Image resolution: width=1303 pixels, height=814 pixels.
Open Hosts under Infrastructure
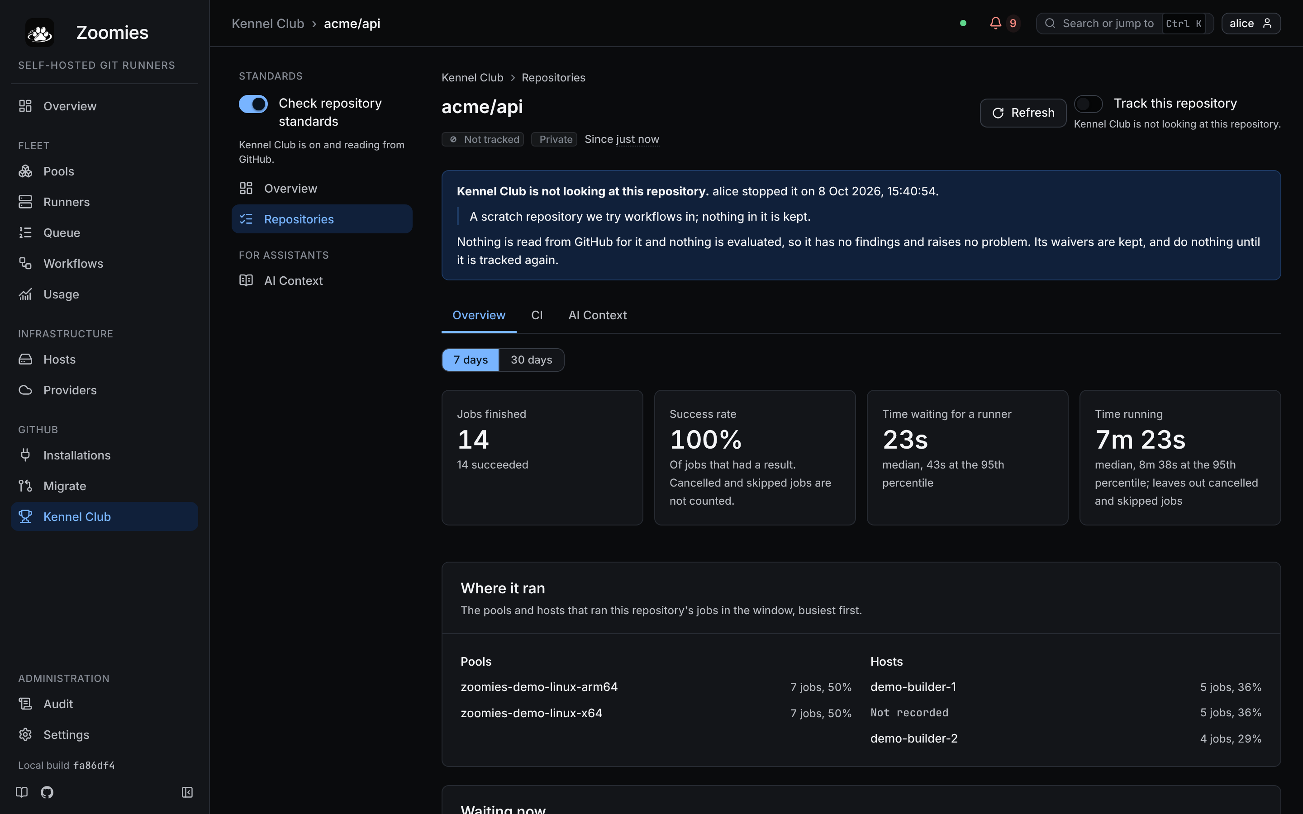click(105, 359)
